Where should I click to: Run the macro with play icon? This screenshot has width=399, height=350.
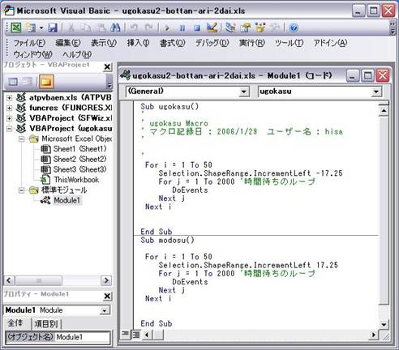167,28
